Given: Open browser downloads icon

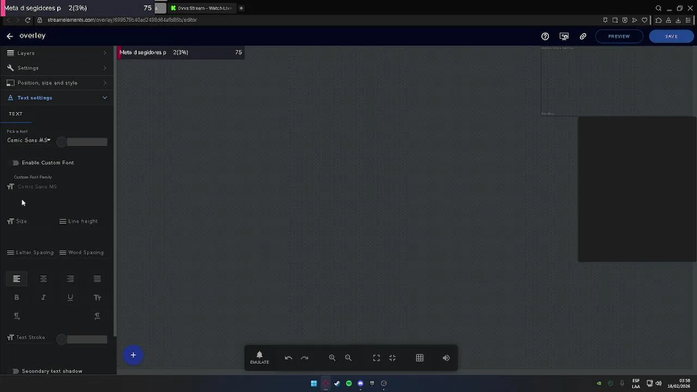Looking at the screenshot, I should pos(678,20).
